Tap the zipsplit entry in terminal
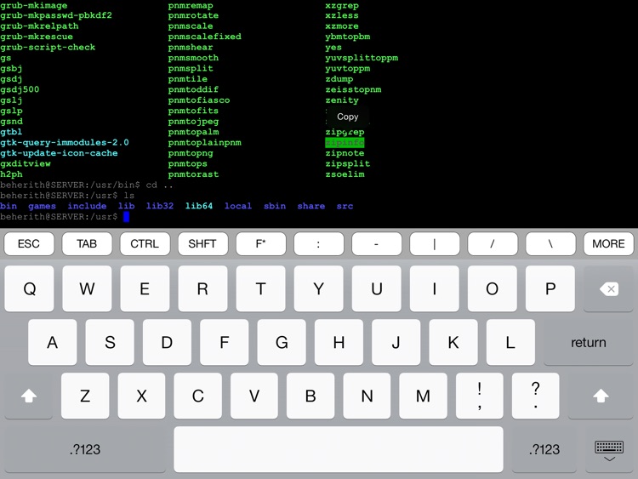 tap(347, 164)
